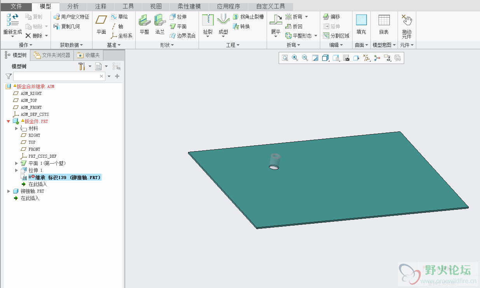Click the 用户定义特征 tool in the ribbon
The height and width of the screenshot is (288, 480).
coord(72,17)
